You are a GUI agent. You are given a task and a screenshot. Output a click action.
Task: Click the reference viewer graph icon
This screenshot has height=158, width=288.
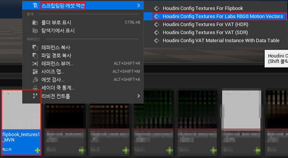point(35,64)
